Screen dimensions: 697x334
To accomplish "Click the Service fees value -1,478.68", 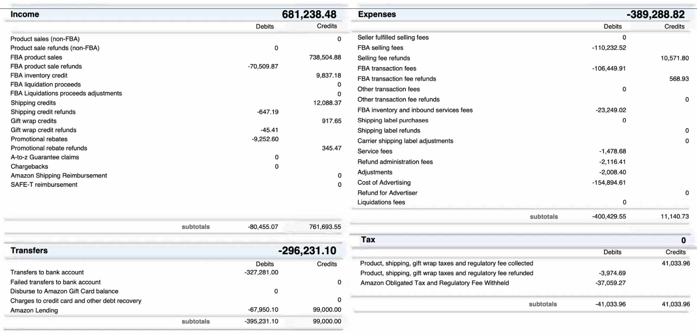I will pyautogui.click(x=612, y=151).
